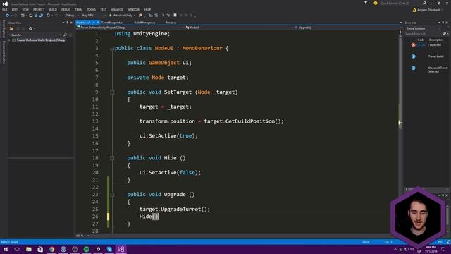
Task: Open Spotify from the taskbar
Action: pos(86,249)
